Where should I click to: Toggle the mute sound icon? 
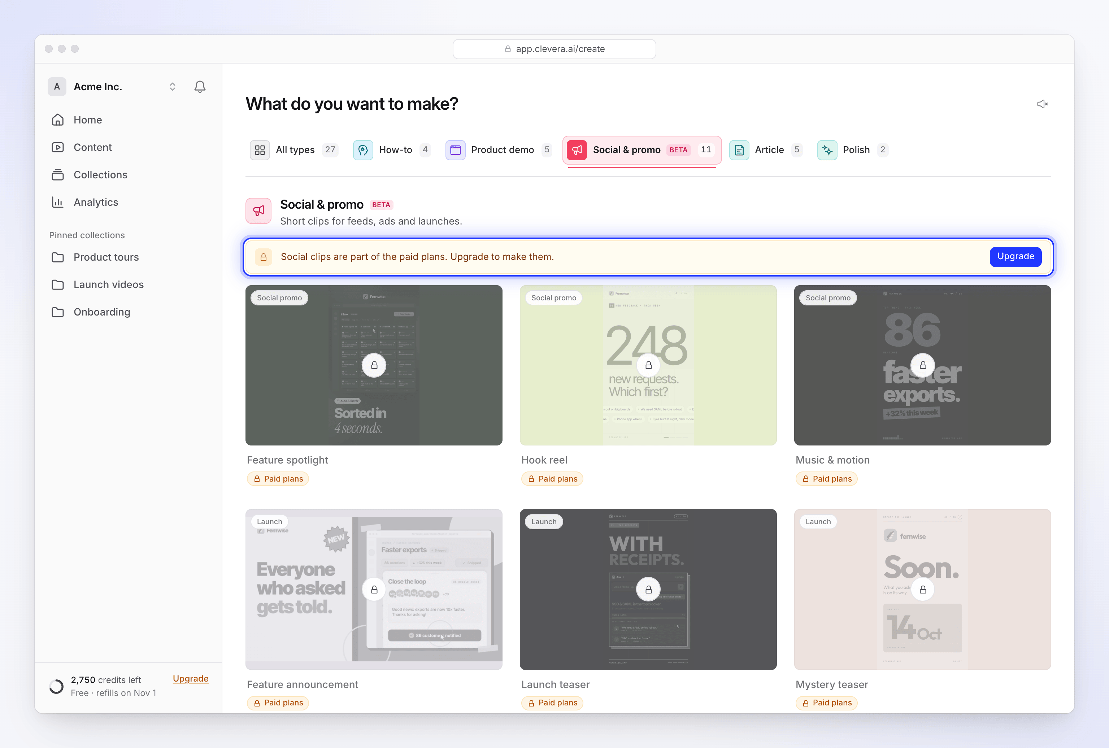(1042, 104)
